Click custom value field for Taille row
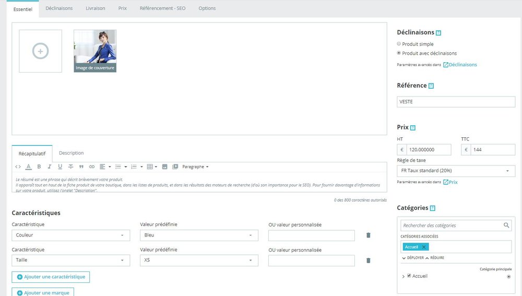522x296 pixels. point(311,261)
